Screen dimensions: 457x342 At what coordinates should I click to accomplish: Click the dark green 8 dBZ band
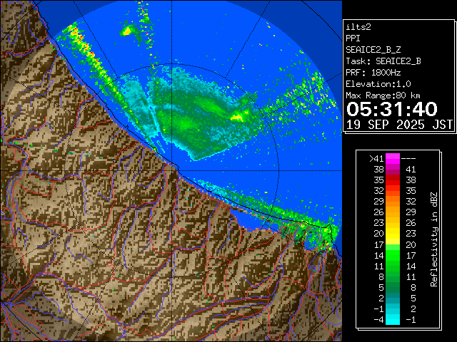click(x=392, y=276)
